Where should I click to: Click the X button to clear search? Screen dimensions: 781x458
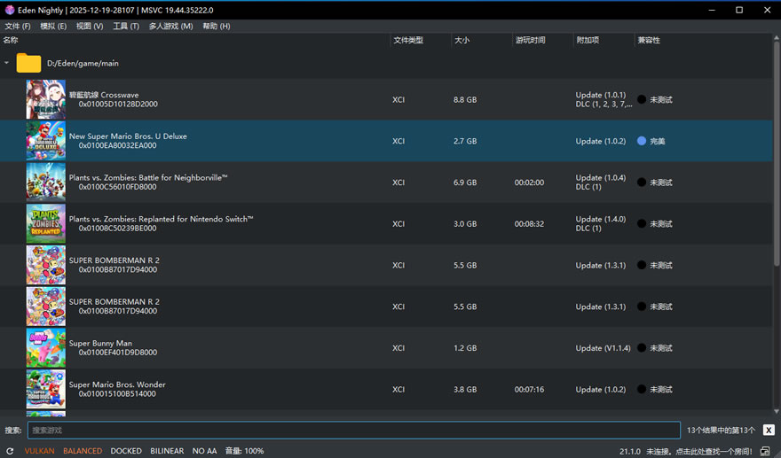point(767,430)
